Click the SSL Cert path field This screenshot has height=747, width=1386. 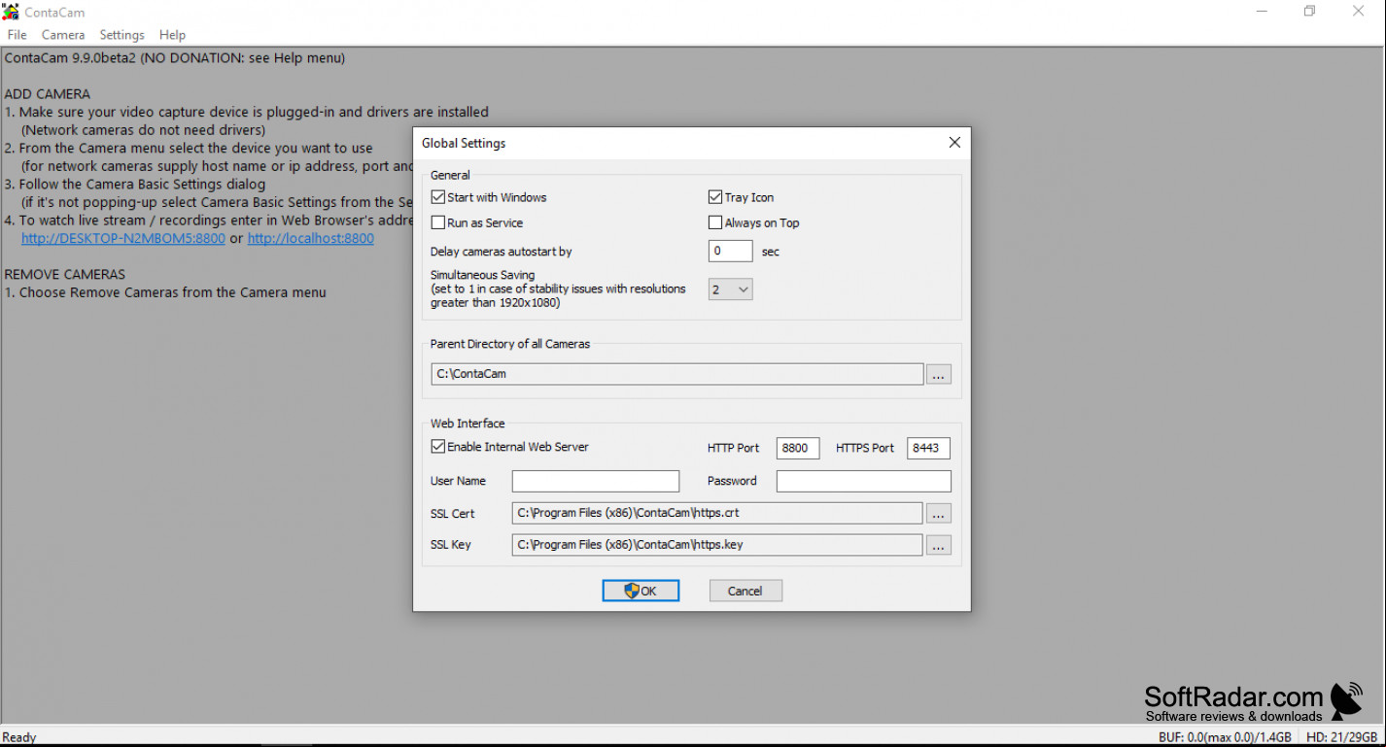716,513
